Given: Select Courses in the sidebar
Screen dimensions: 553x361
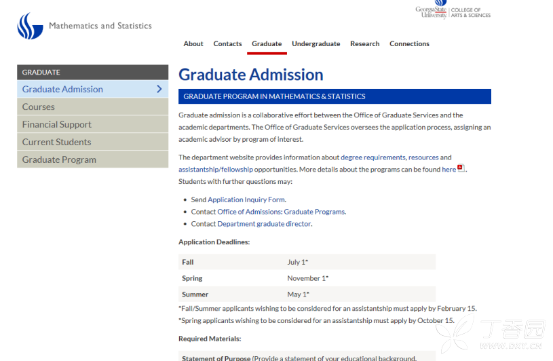Looking at the screenshot, I should 39,107.
